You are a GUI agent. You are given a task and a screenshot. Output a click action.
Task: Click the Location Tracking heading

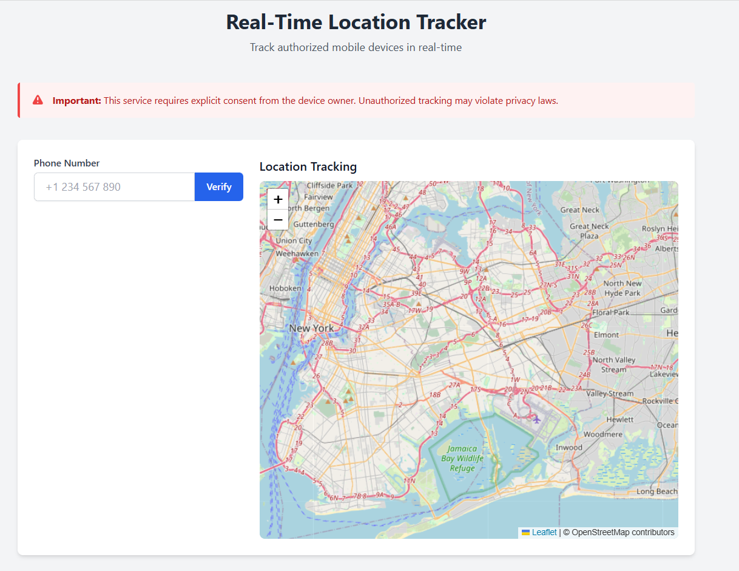tap(308, 167)
